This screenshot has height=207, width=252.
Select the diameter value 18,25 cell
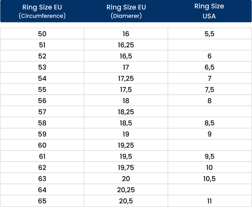point(126,112)
